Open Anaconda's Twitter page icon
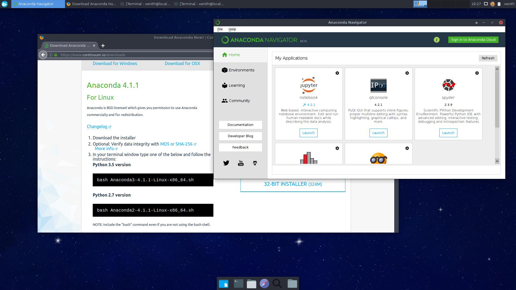The width and height of the screenshot is (516, 290). (x=226, y=163)
